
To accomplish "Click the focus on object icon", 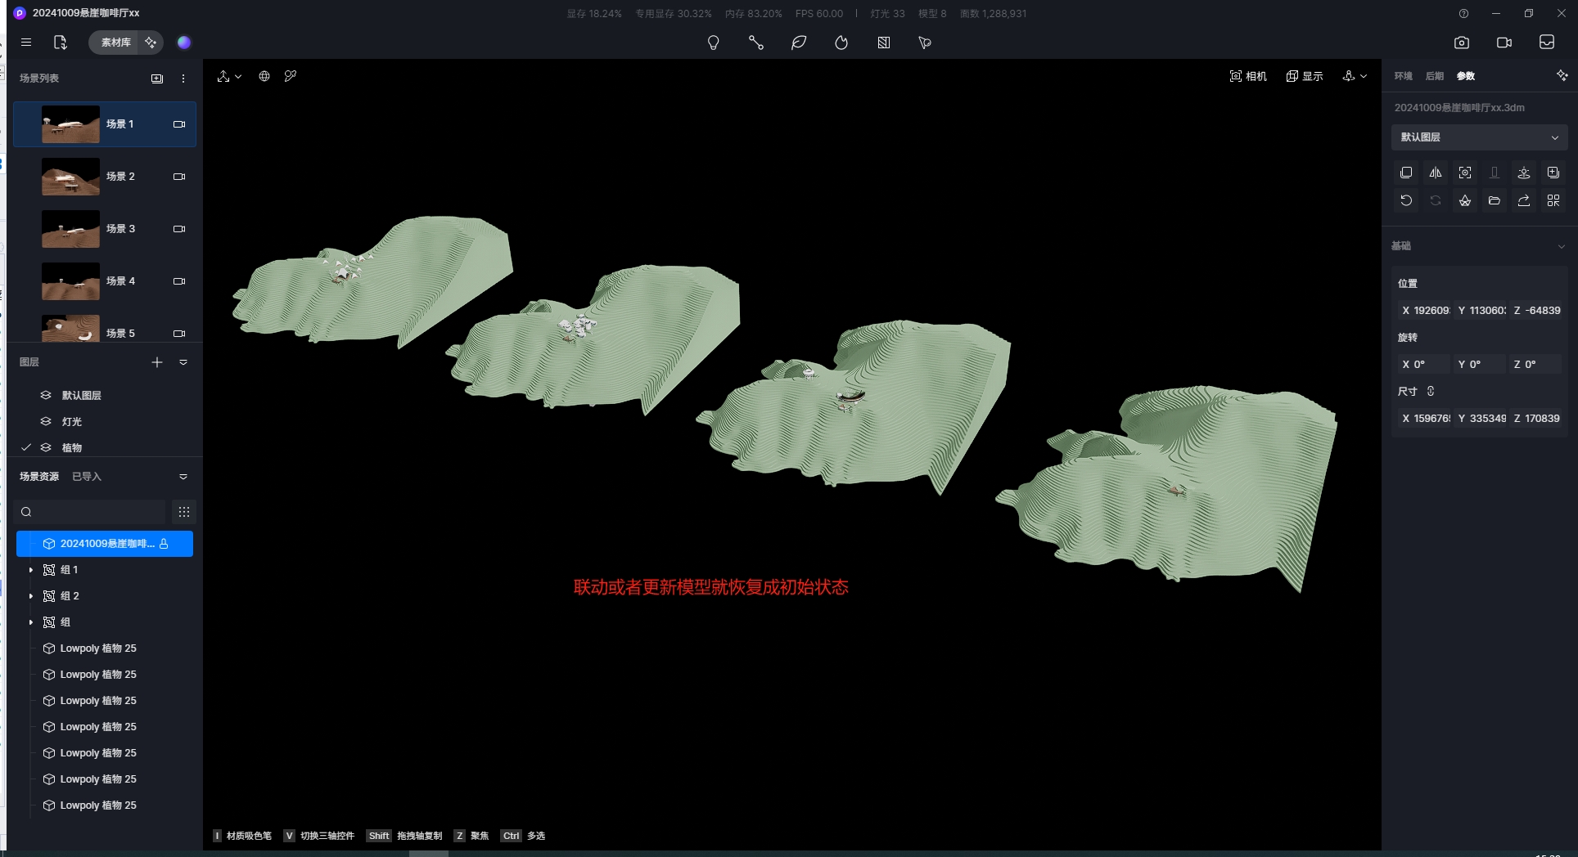I will (1465, 173).
